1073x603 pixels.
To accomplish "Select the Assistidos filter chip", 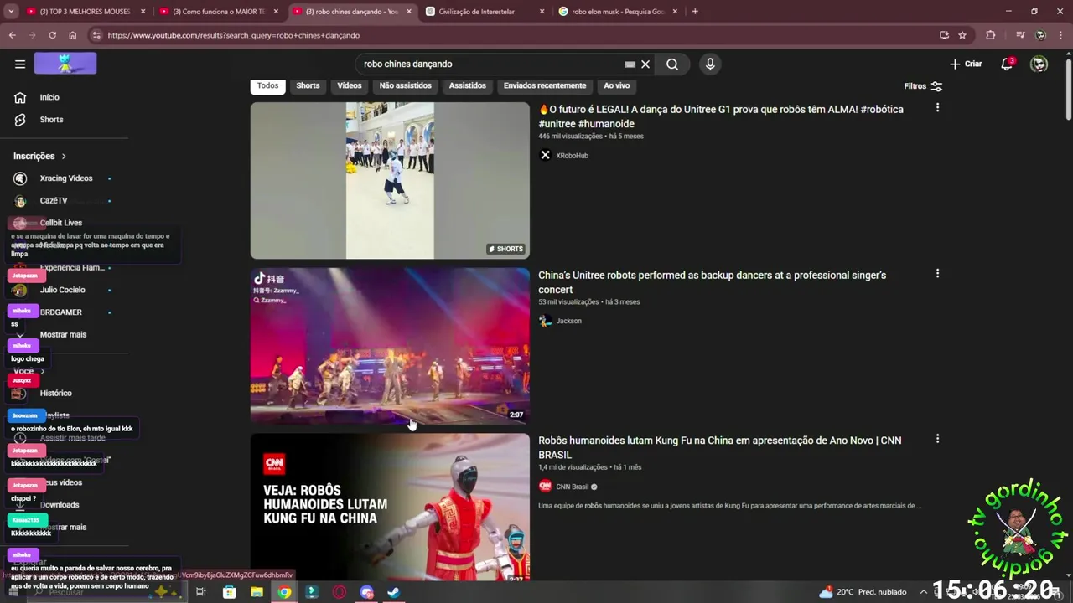I will pyautogui.click(x=468, y=85).
